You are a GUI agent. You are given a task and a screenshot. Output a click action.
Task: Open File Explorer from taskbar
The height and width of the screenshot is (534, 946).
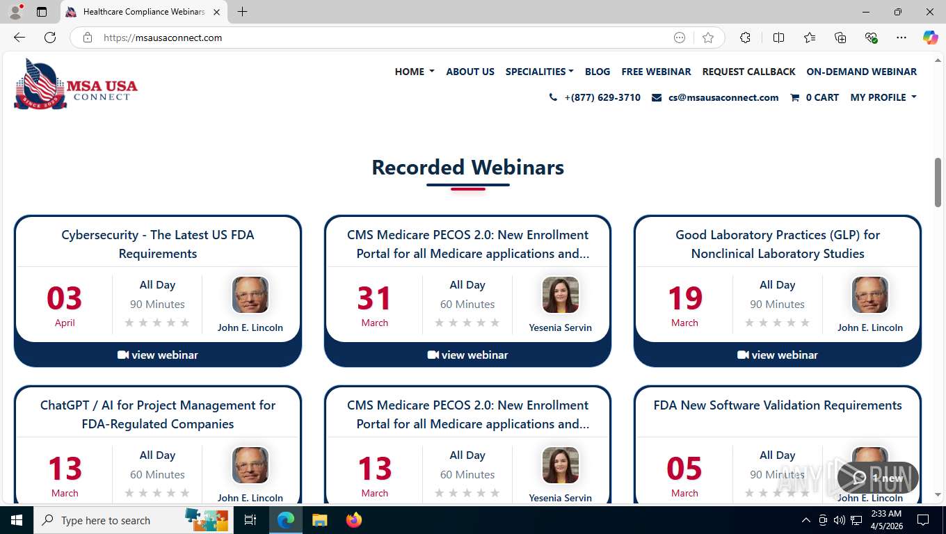[x=319, y=520]
